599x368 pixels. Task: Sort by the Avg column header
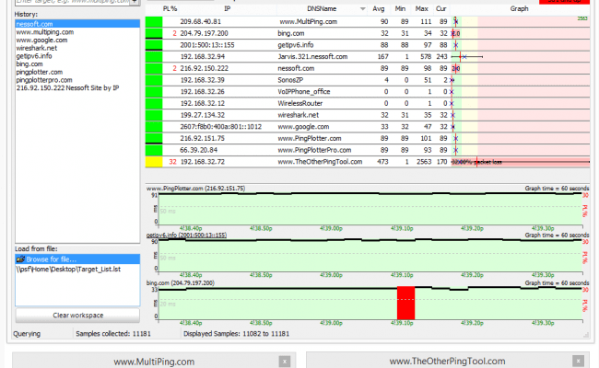tap(378, 9)
